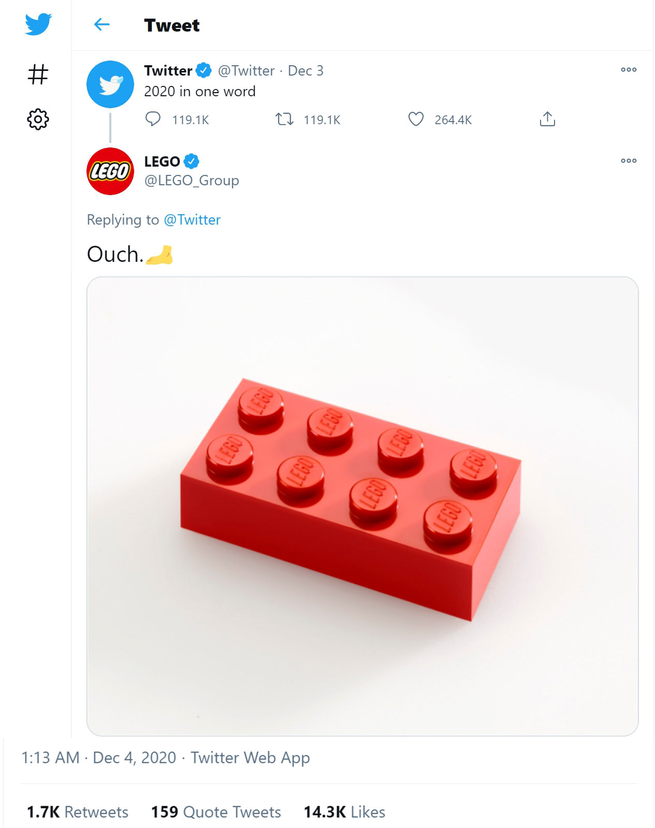The width and height of the screenshot is (655, 828).
Task: Open Twitter account profile picture
Action: click(x=110, y=84)
